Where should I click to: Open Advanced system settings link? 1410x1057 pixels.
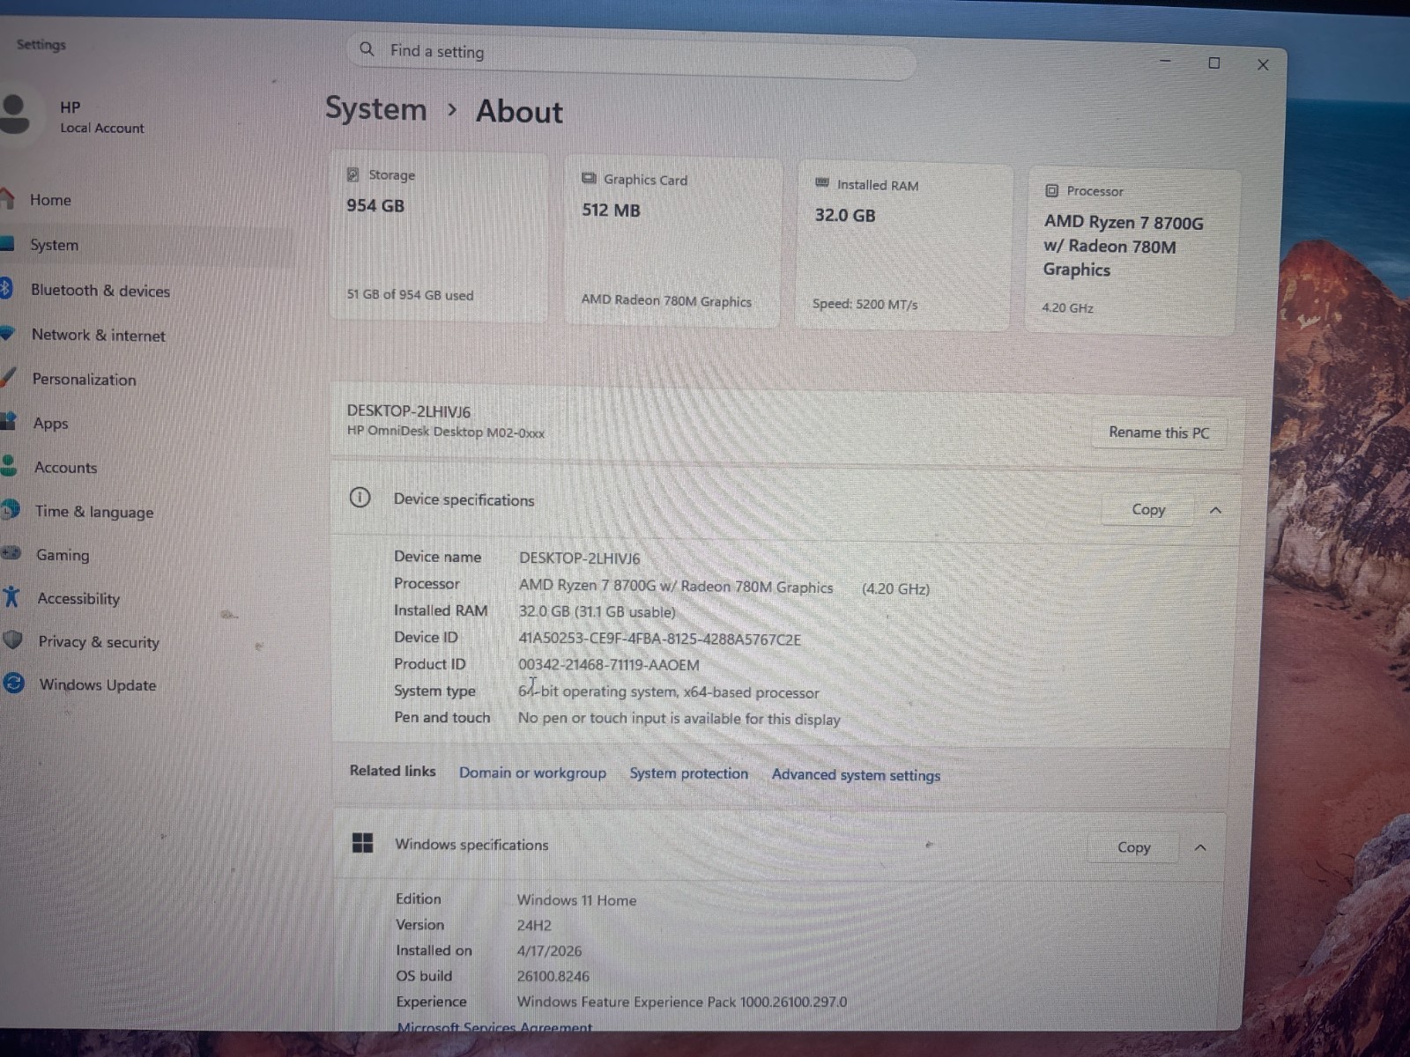coord(856,775)
